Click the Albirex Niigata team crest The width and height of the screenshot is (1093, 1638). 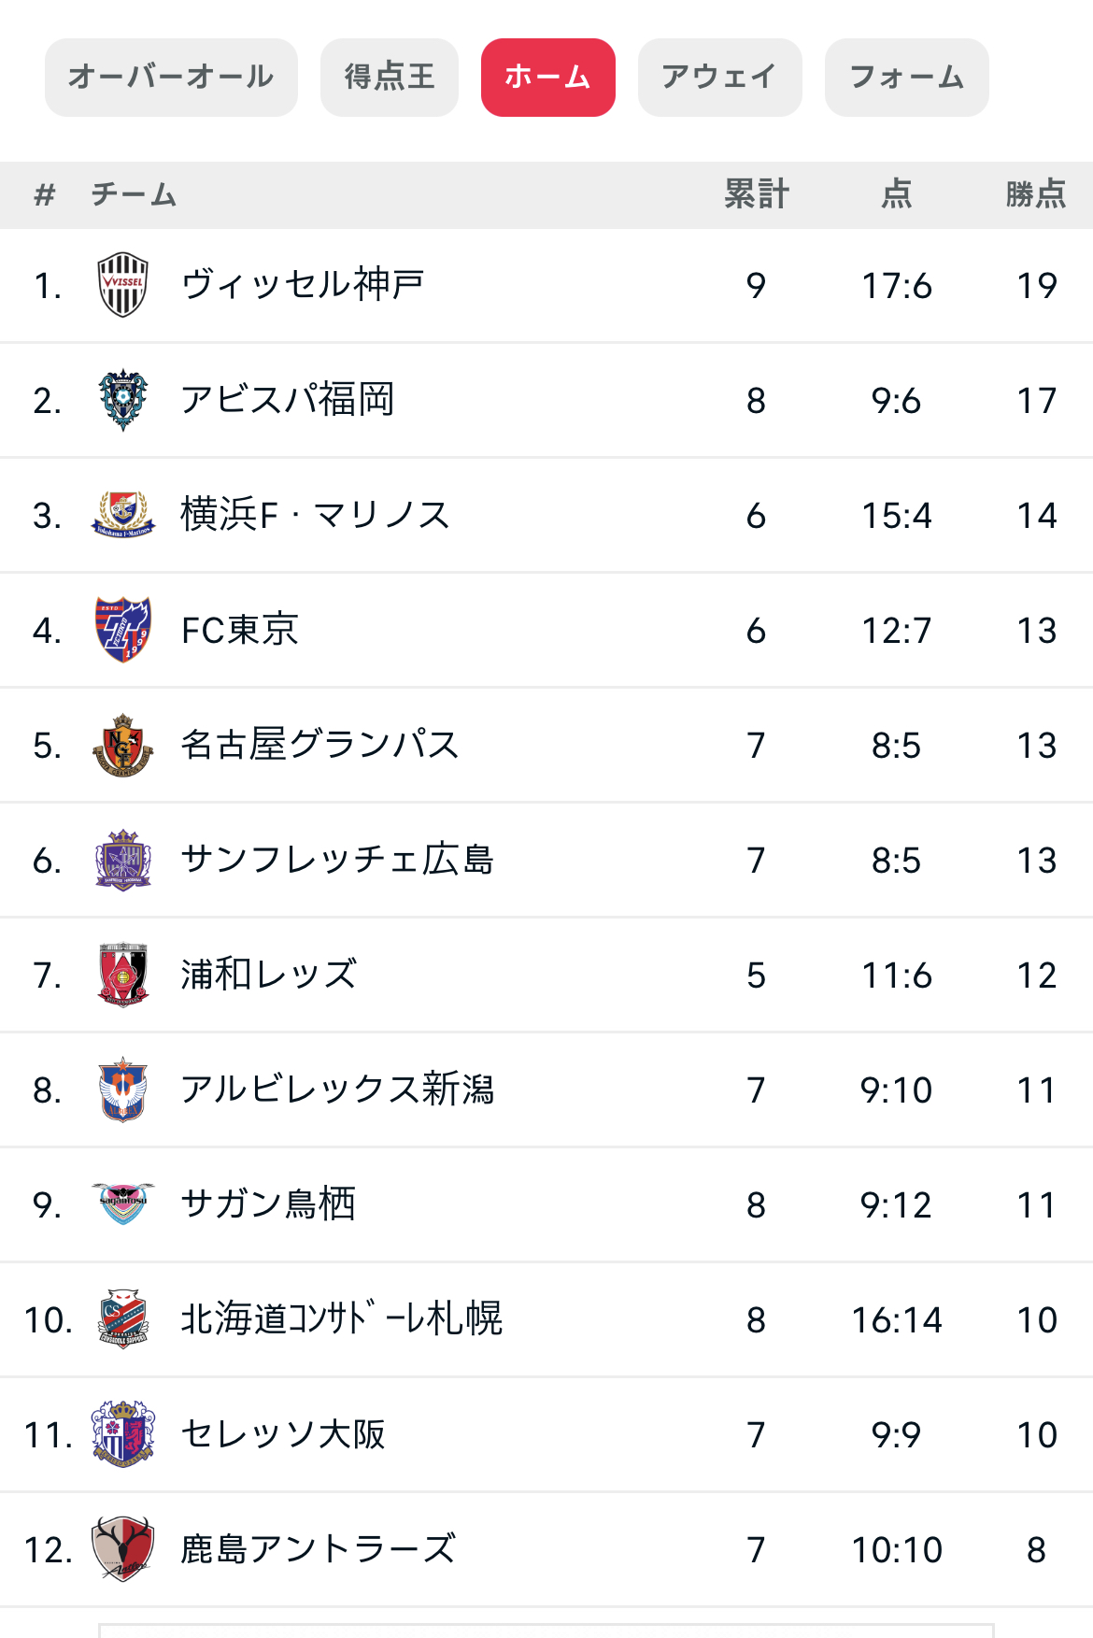123,1090
